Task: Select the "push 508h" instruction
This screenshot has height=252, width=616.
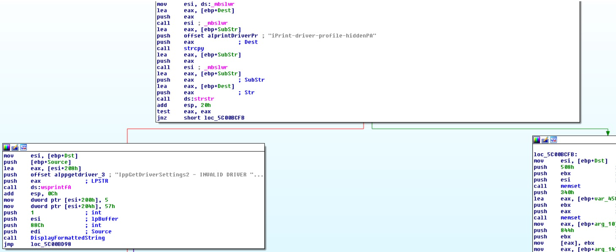Action: (x=554, y=167)
